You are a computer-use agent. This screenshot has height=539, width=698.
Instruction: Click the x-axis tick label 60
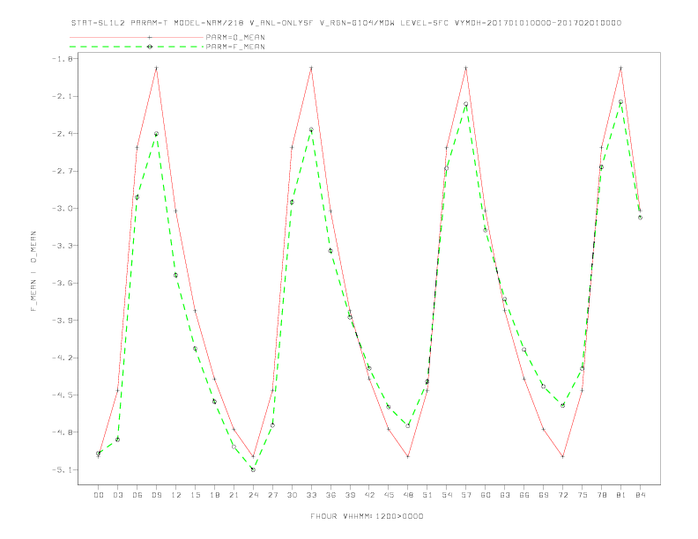[x=486, y=495]
